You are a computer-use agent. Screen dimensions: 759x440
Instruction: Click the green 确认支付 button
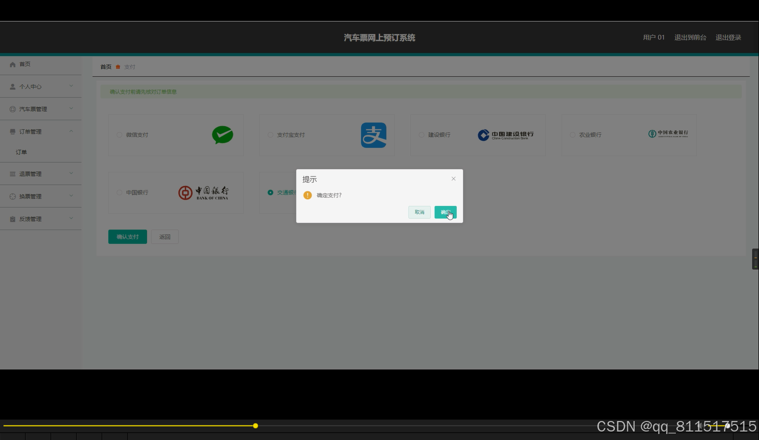(x=128, y=237)
